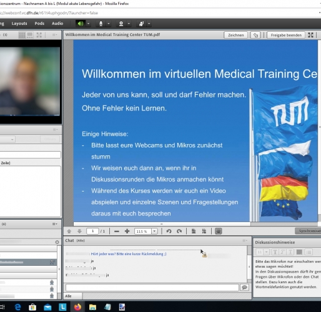The width and height of the screenshot is (321, 312).
Task: Open the Chat pod options menu
Action: click(245, 241)
